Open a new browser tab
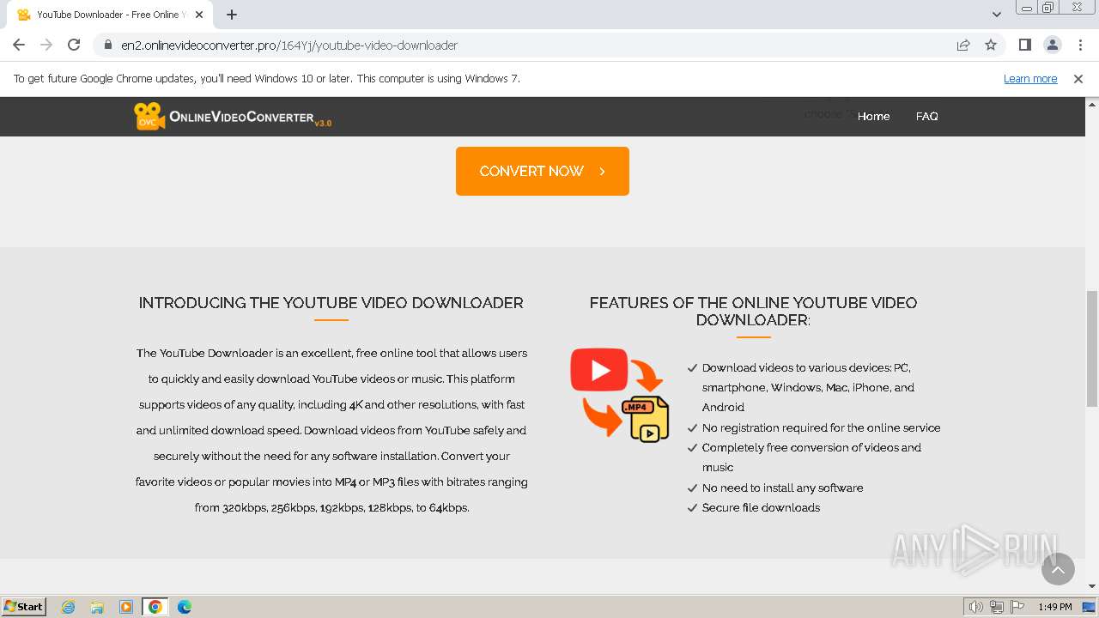This screenshot has height=618, width=1099. pos(232,15)
